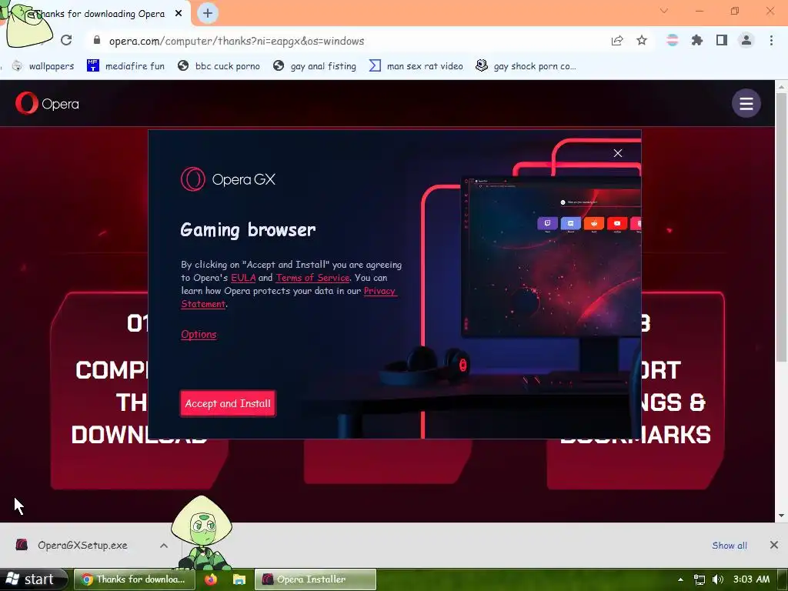The width and height of the screenshot is (788, 591).
Task: Switch to the Opera Installer taskbar button
Action: pyautogui.click(x=316, y=579)
